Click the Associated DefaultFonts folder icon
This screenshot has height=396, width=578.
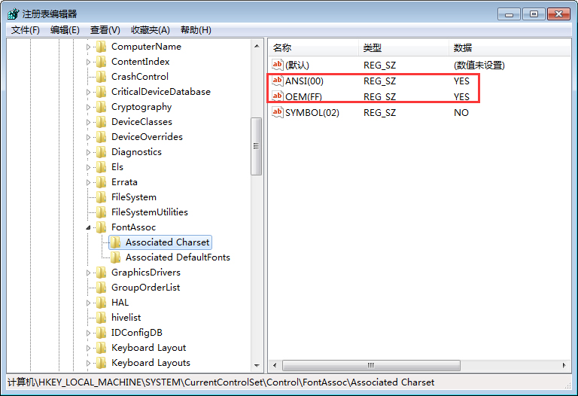[115, 257]
